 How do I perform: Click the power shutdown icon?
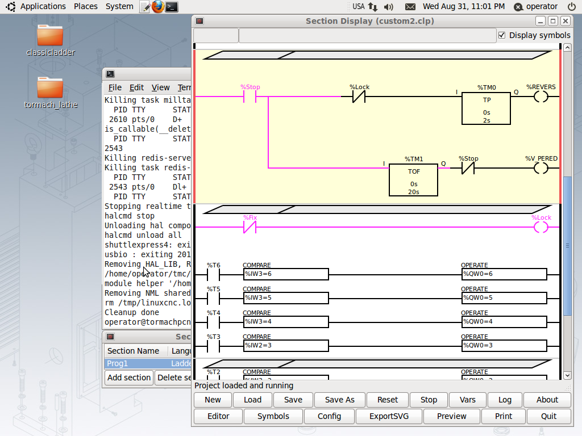click(572, 7)
